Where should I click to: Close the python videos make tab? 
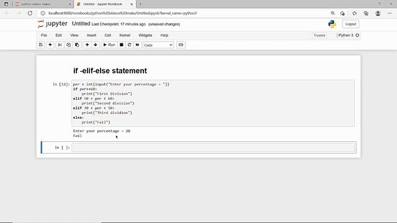(70, 4)
